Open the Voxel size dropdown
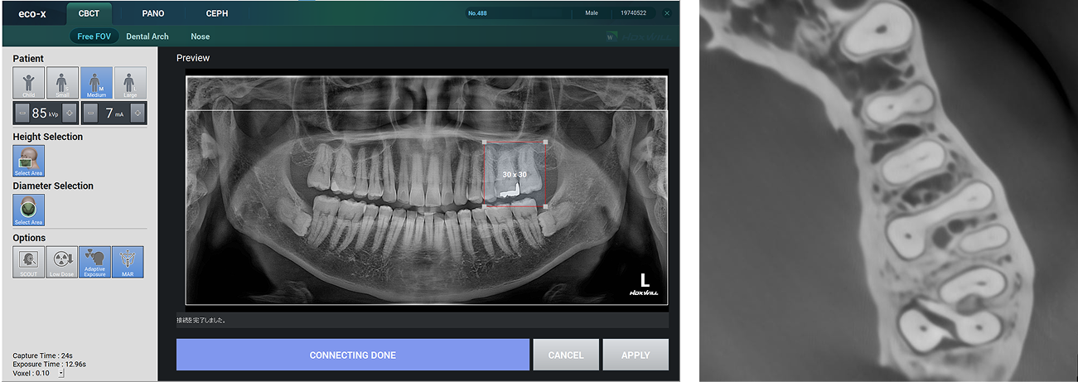 click(60, 374)
